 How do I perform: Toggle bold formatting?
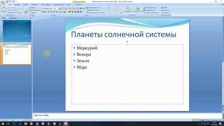[x=43, y=12]
